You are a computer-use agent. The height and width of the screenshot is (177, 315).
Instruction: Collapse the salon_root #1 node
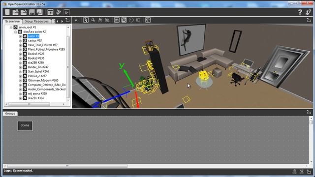tap(11, 28)
